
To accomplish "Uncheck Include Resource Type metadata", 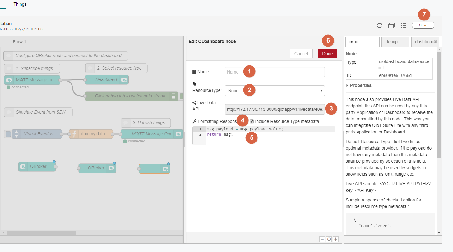I will [x=252, y=121].
